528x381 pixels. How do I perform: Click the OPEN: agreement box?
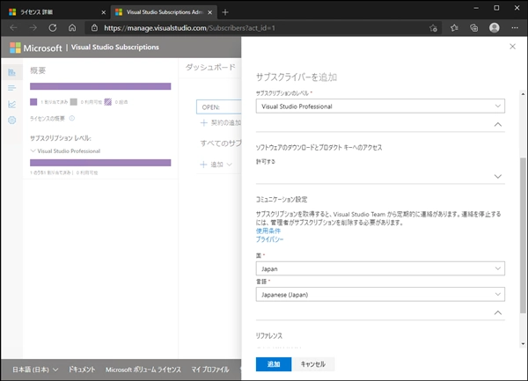219,107
